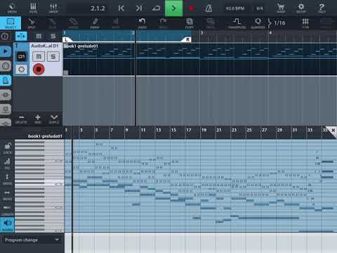Change the 4/4 time signature
This screenshot has width=337, height=253.
click(260, 8)
